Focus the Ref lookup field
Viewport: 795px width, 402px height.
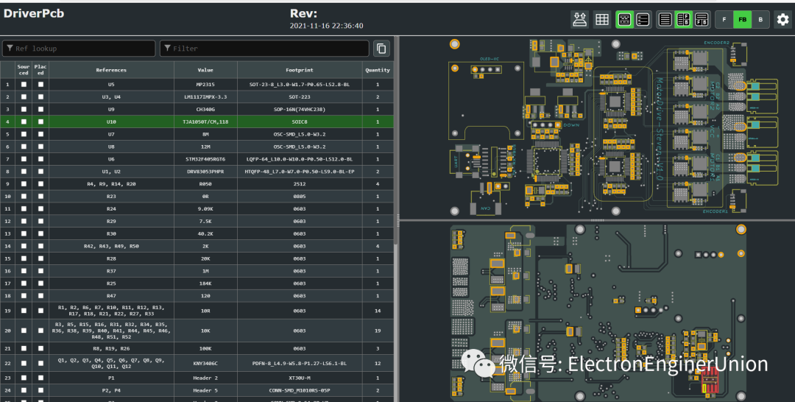(x=79, y=48)
